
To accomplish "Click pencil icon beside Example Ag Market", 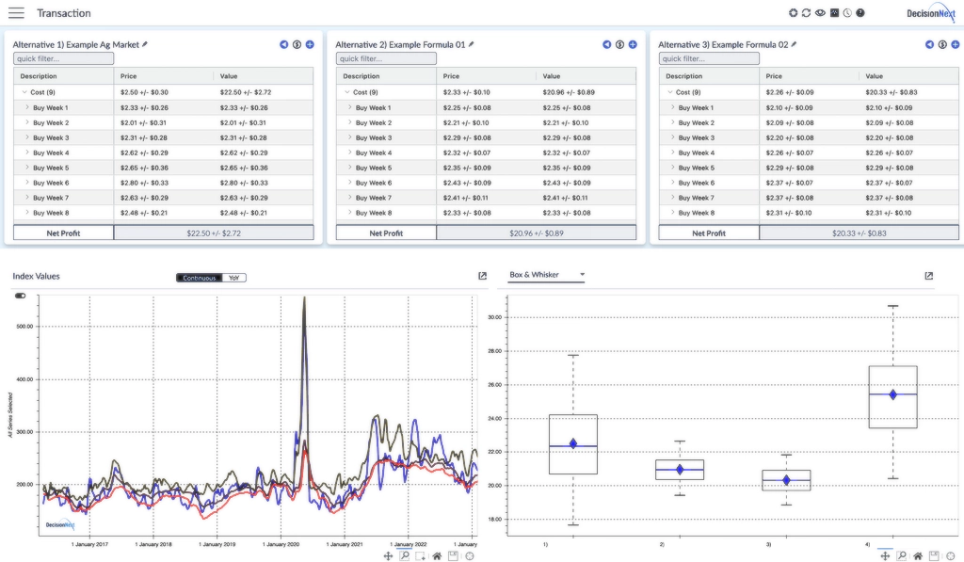I will (x=145, y=44).
